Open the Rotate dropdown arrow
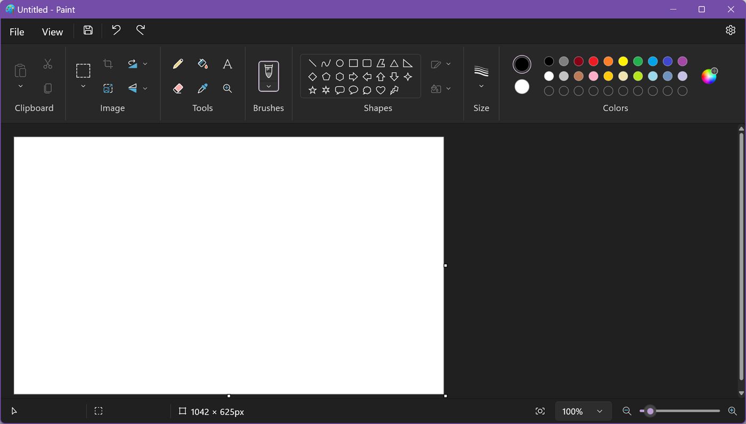This screenshot has height=424, width=746. point(145,64)
